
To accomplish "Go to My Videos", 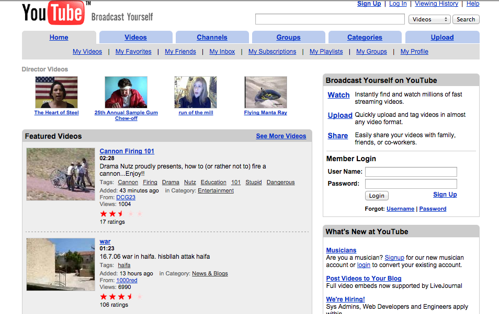I will (87, 52).
